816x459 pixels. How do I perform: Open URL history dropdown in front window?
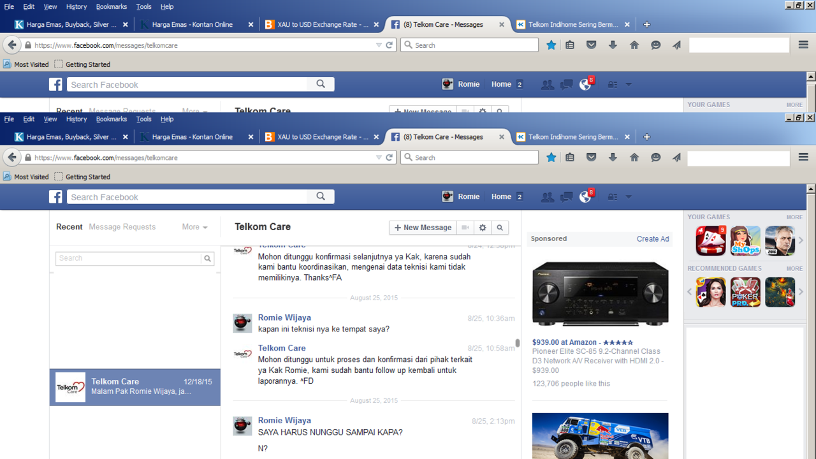point(379,157)
